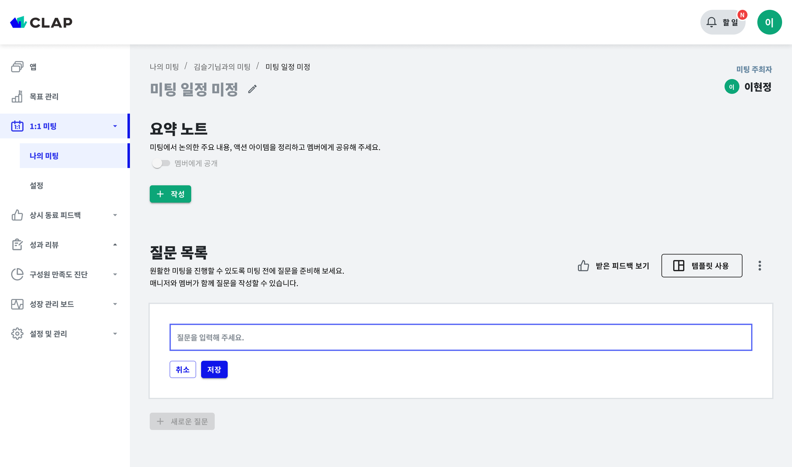Viewport: 792px width, 467px height.
Task: Toggle the 멤버에게 공개 switch
Action: tap(161, 163)
